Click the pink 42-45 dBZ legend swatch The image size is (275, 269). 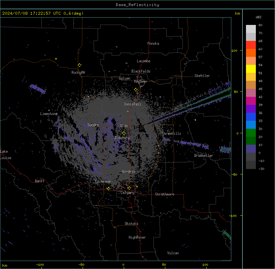pyautogui.click(x=251, y=93)
